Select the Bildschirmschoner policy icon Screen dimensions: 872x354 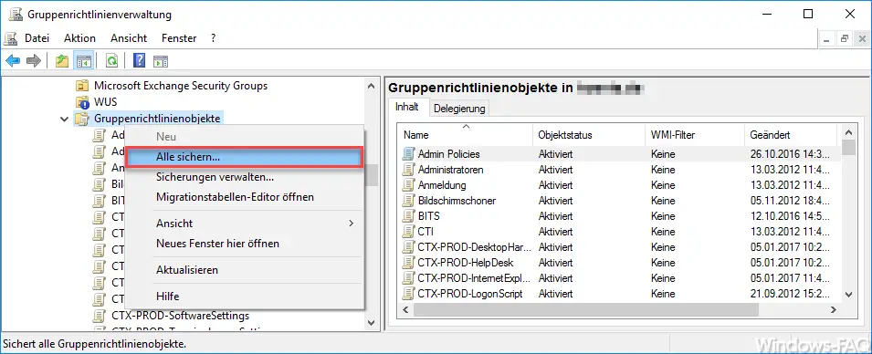pyautogui.click(x=409, y=201)
